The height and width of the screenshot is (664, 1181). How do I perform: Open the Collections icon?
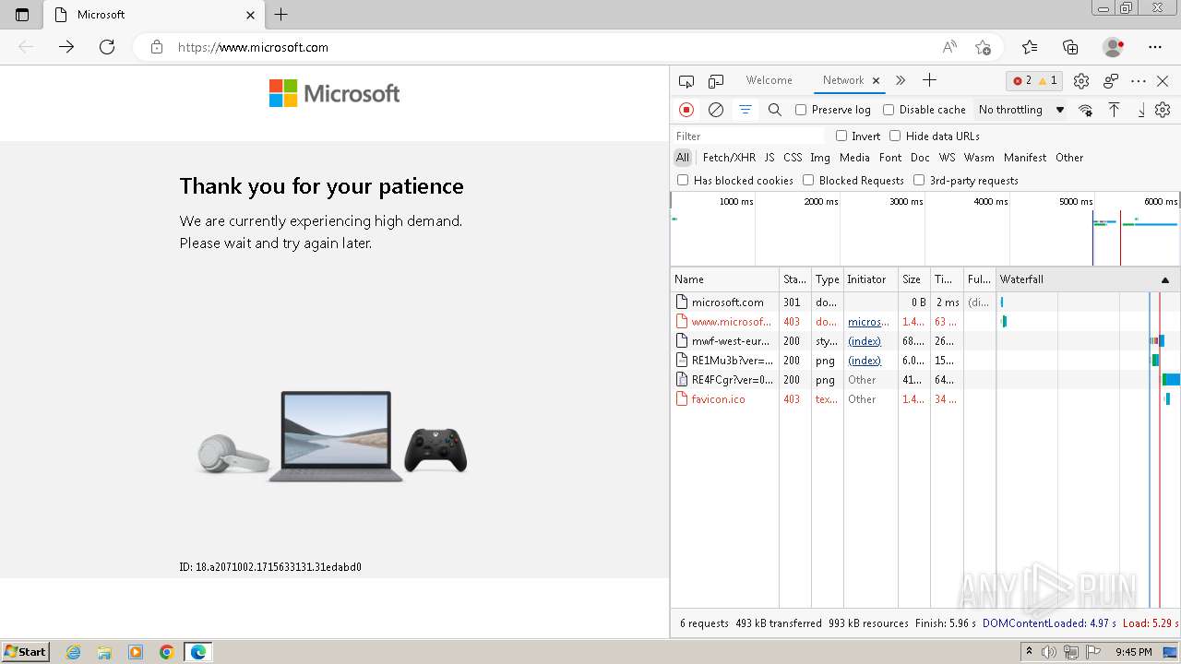tap(1070, 47)
